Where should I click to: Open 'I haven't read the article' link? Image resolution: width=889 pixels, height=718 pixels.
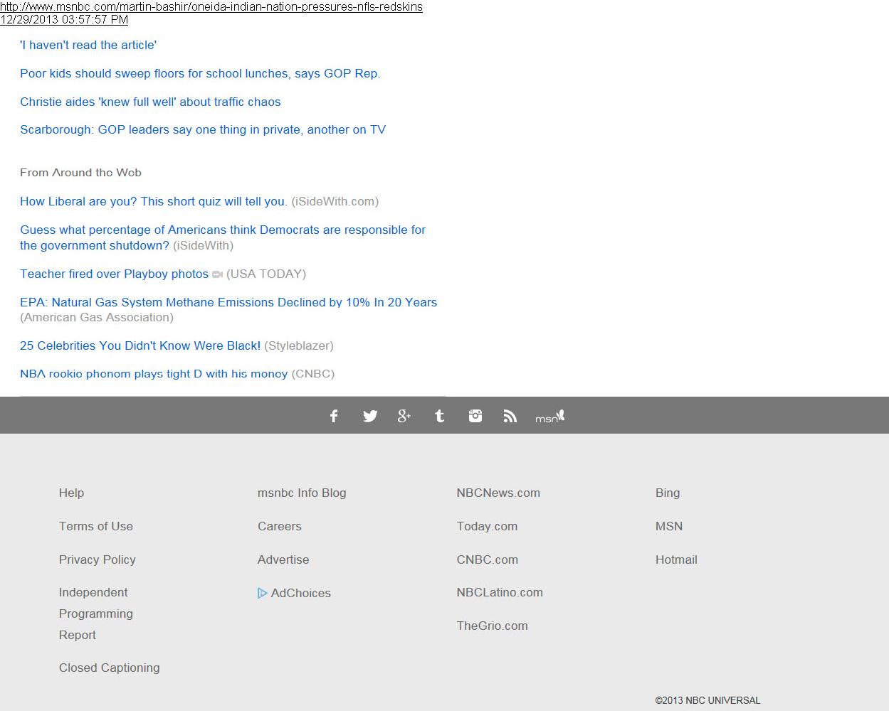coord(88,45)
